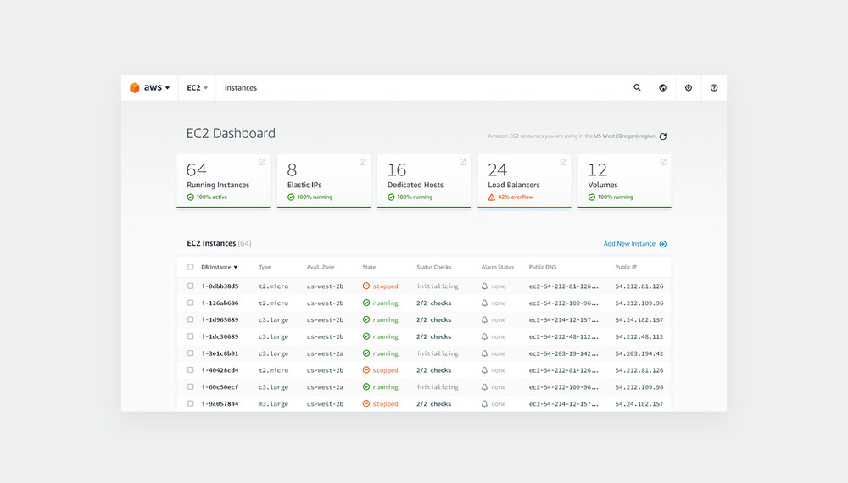The width and height of the screenshot is (848, 483).
Task: Click the Type column header
Action: (265, 267)
